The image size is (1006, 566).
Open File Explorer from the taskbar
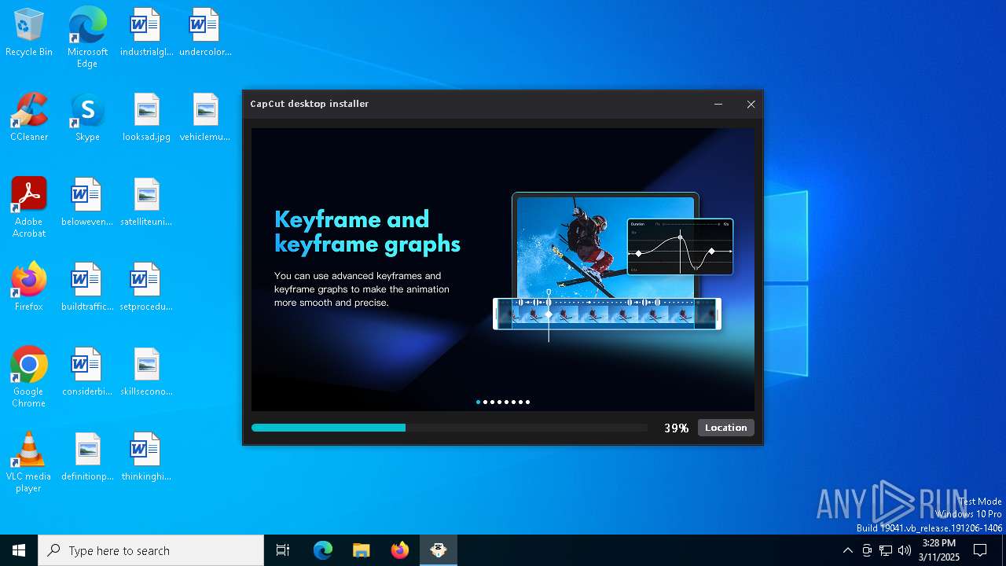361,550
